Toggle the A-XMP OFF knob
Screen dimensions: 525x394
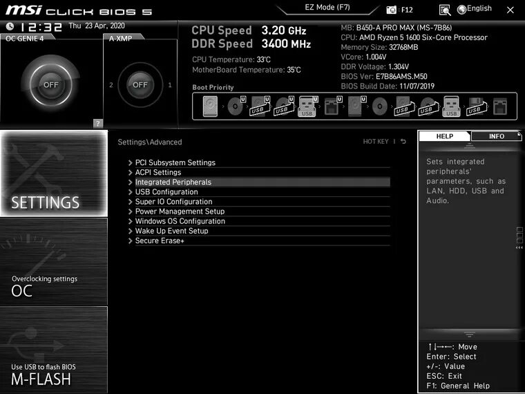click(140, 85)
